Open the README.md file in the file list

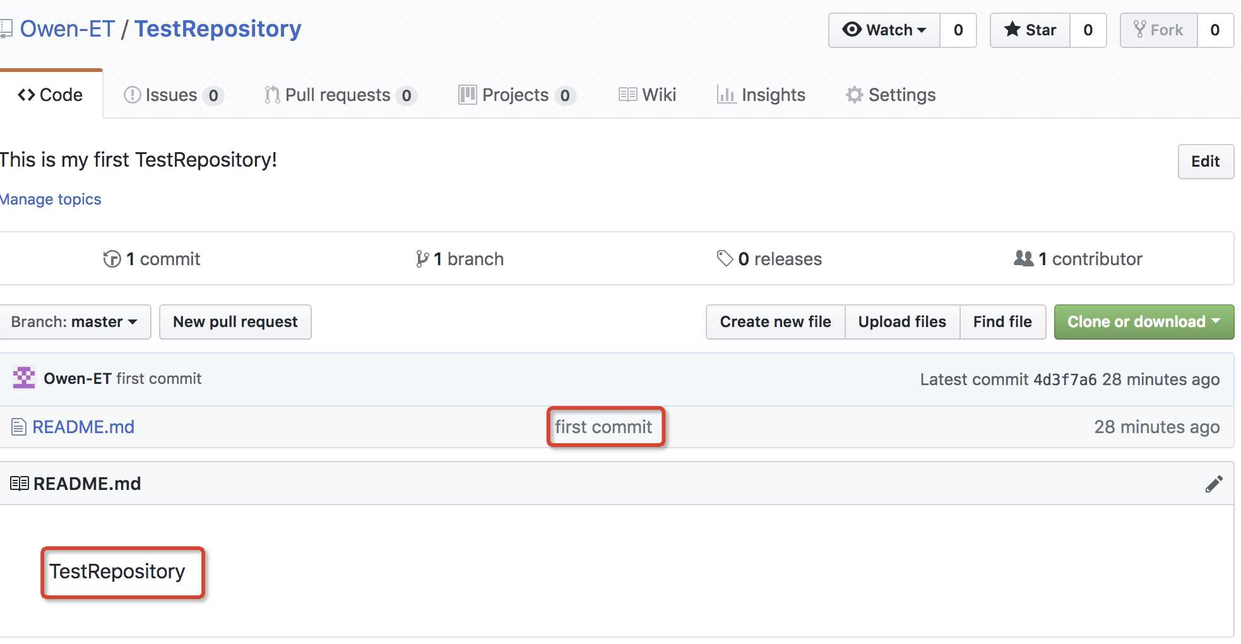(83, 427)
